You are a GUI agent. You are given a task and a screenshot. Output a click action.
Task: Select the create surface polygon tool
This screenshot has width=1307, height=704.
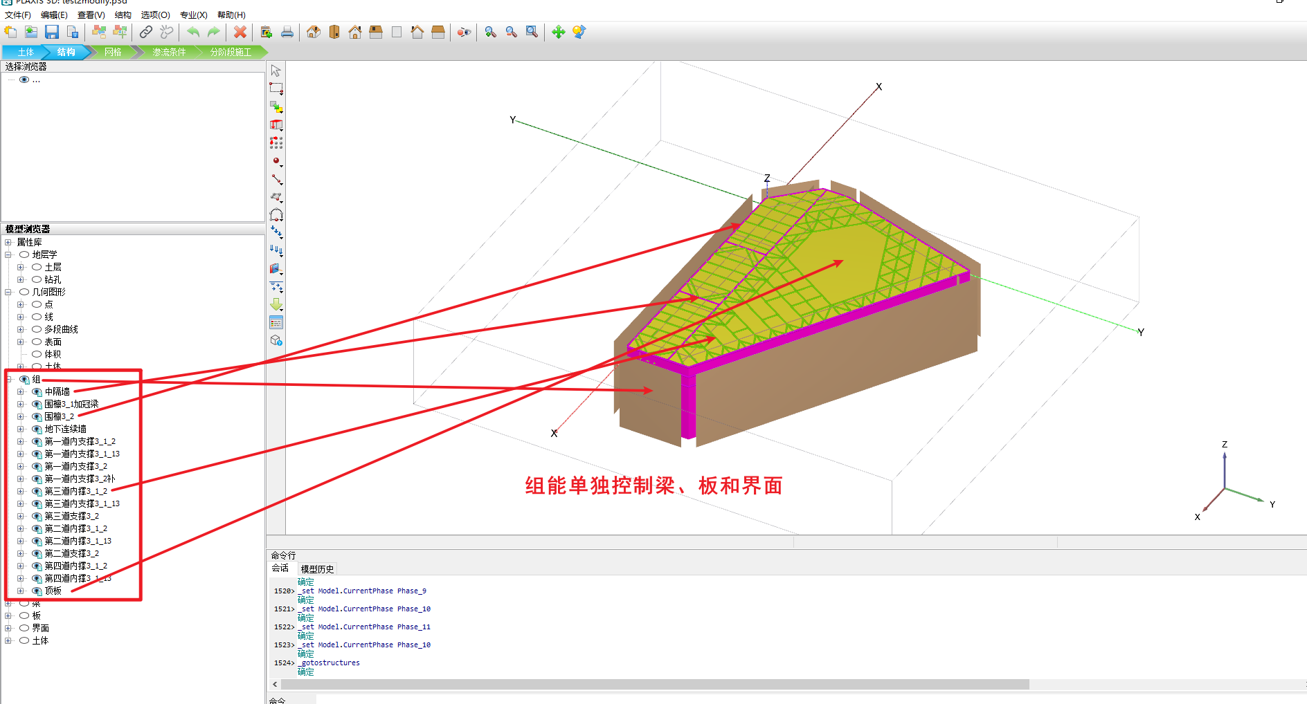[x=276, y=197]
